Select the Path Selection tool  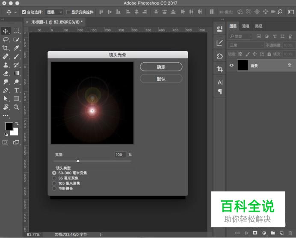click(x=6, y=98)
